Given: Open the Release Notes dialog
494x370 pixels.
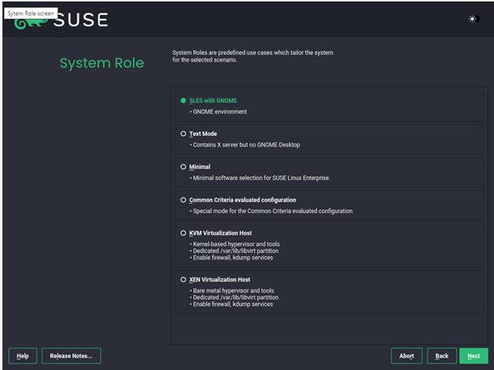Looking at the screenshot, I should [x=71, y=355].
